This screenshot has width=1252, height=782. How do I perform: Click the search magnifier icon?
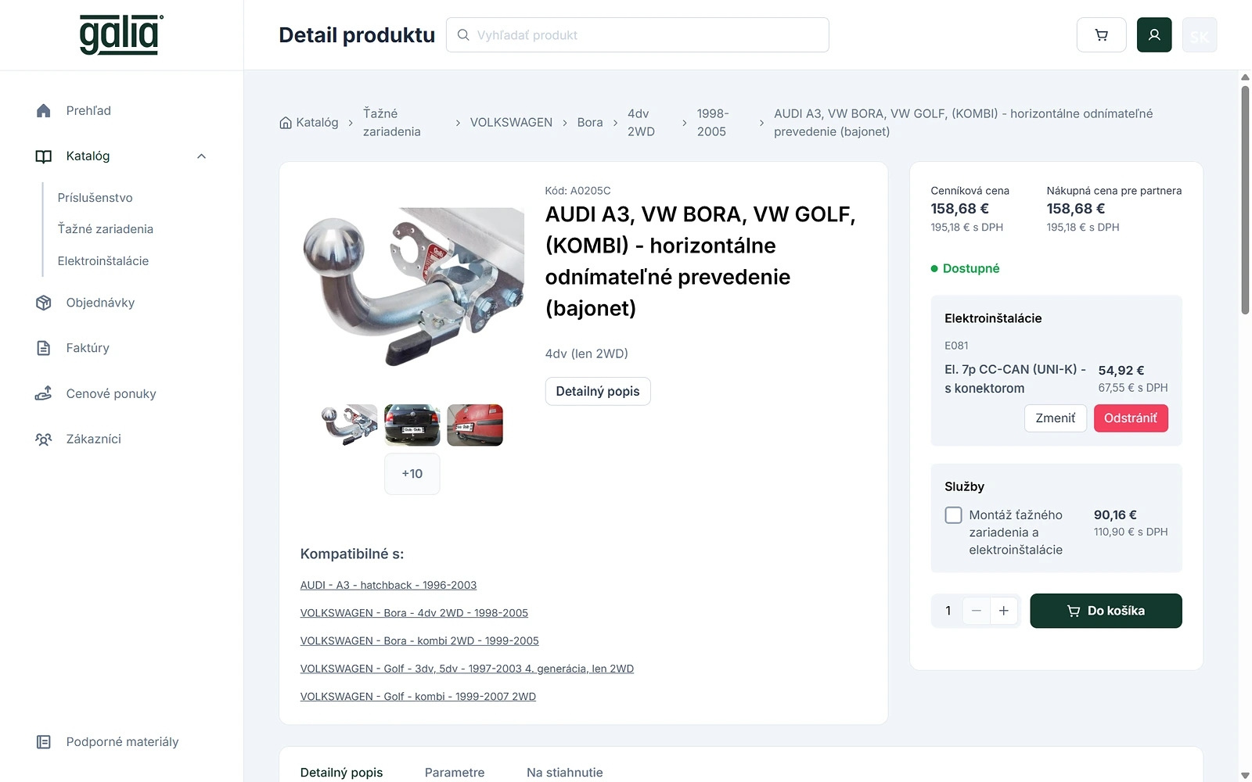tap(463, 35)
